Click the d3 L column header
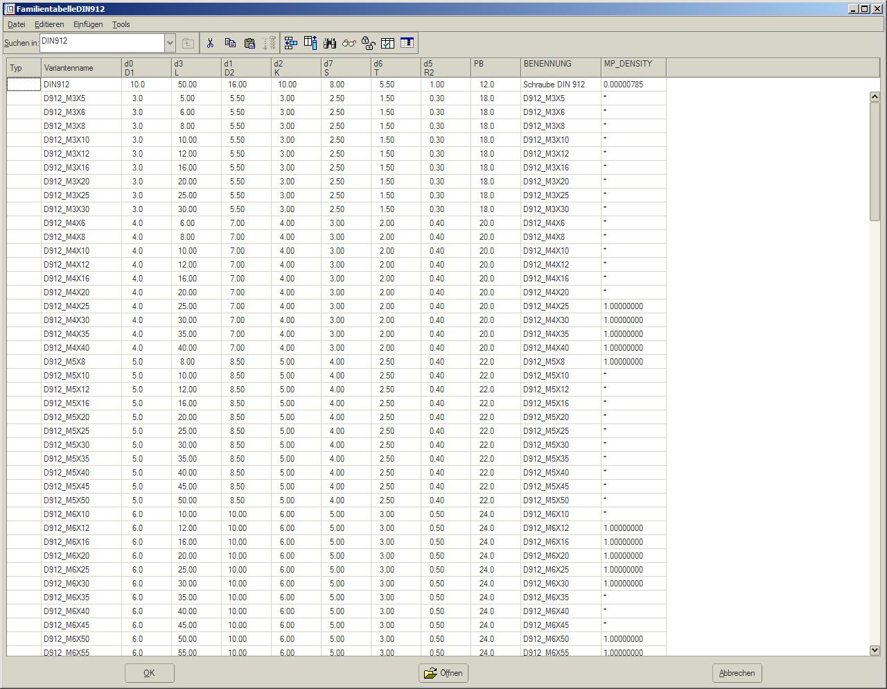 point(196,68)
